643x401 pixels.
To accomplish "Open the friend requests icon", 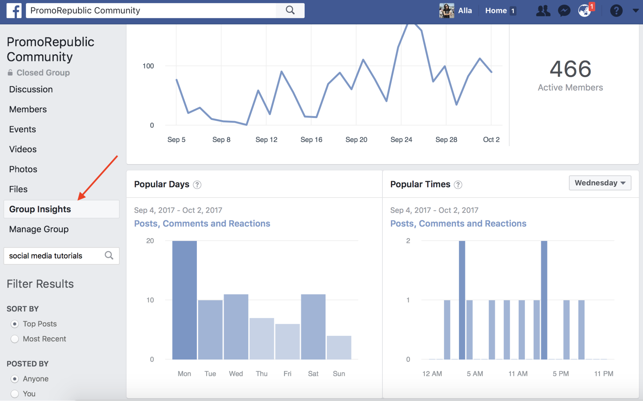I will coord(543,11).
